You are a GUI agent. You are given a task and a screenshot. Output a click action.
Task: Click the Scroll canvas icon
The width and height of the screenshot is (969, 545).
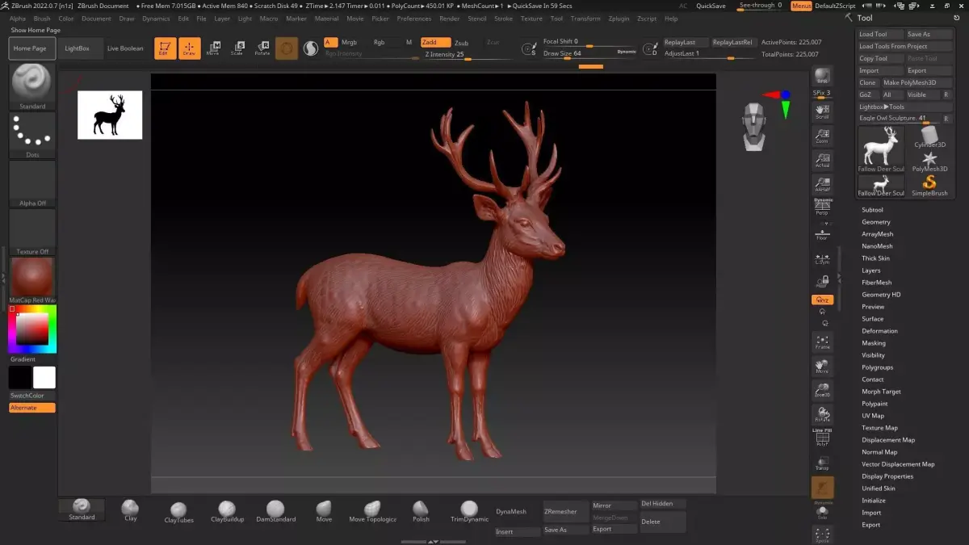(x=822, y=111)
